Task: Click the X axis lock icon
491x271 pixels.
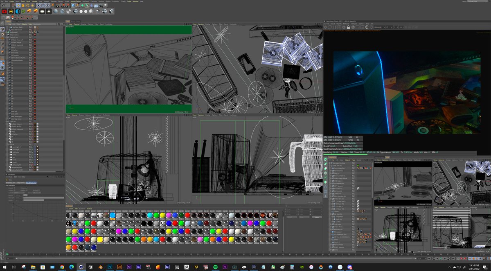Action: (38, 5)
